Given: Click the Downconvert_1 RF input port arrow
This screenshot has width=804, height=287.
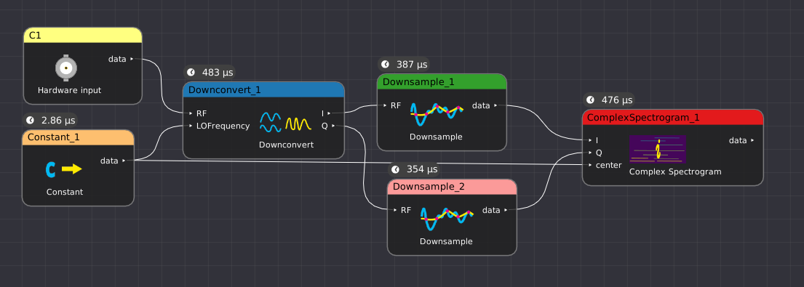Looking at the screenshot, I should (x=191, y=113).
